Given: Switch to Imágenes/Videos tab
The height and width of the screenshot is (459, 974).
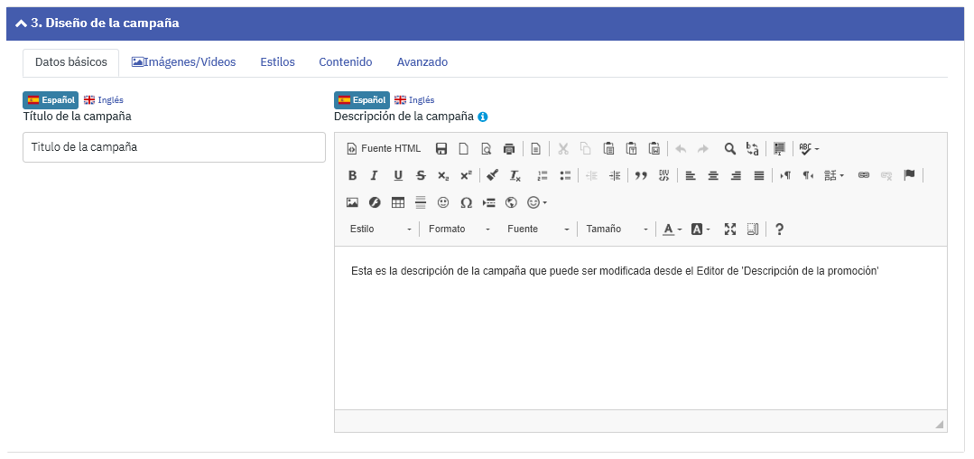Looking at the screenshot, I should click(x=184, y=62).
